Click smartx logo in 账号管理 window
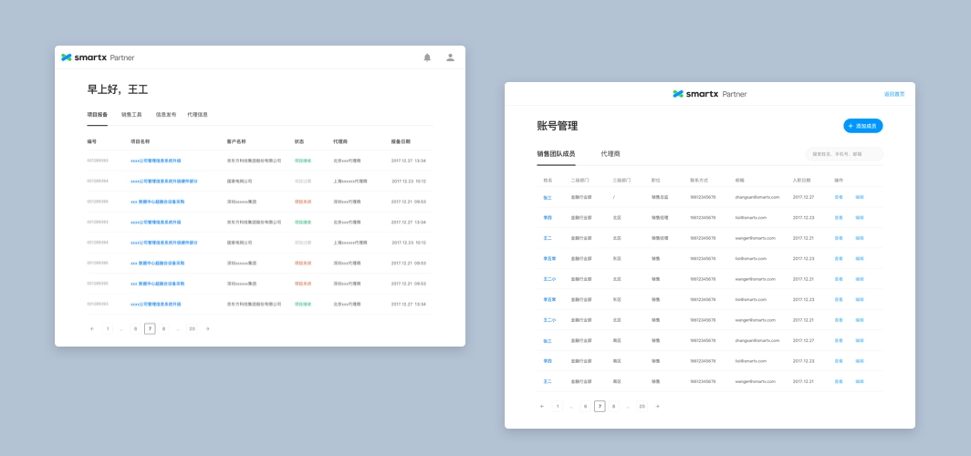 point(709,93)
